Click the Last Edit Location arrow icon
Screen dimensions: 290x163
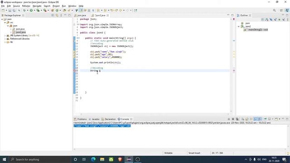pos(112,10)
